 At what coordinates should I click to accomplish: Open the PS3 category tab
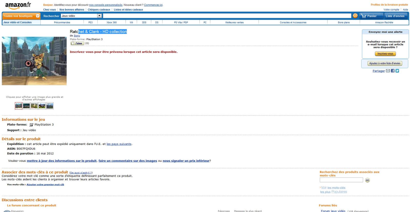tap(90, 22)
